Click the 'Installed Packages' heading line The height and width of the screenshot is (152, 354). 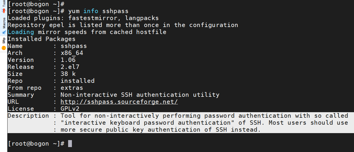coord(42,39)
